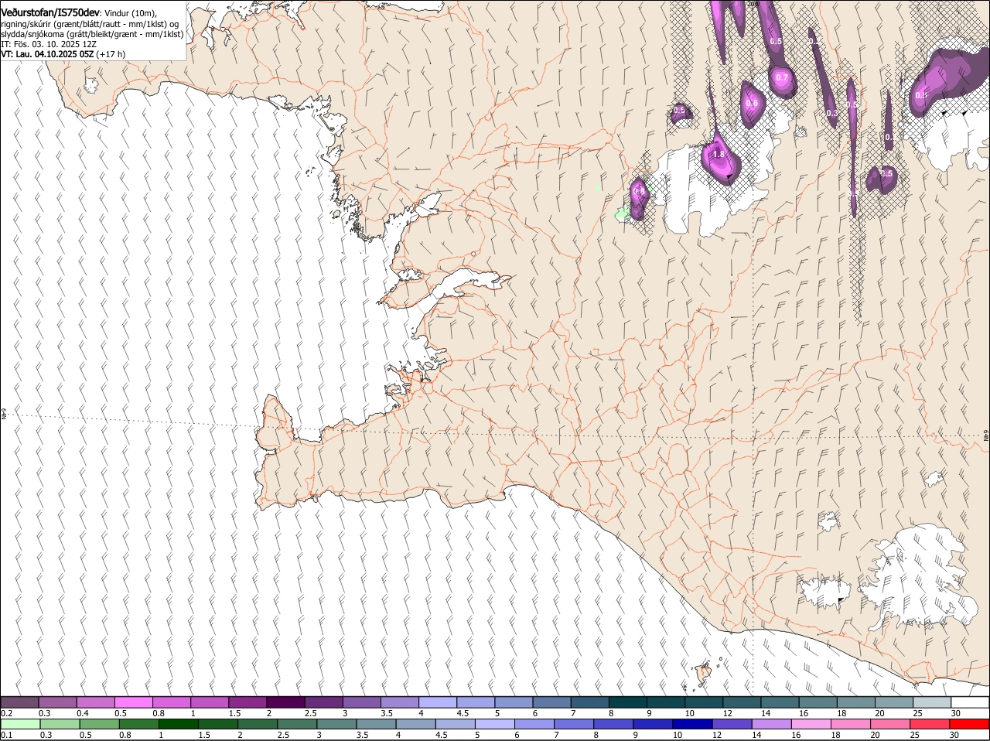Viewport: 990px width, 741px height.
Task: Click the pink swatch labeled 18 in bottom legend row
Action: (851, 724)
